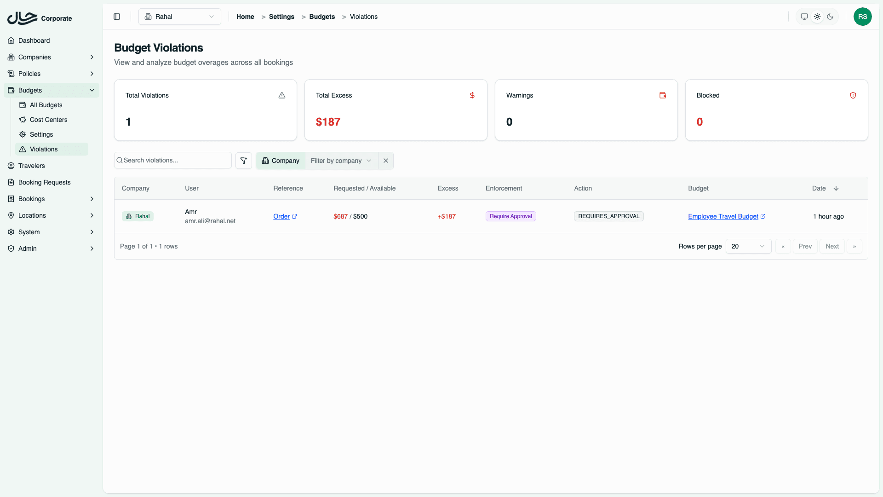Screen dimensions: 883x497
Task: Open the Rahal company selector dropdown
Action: 179,17
